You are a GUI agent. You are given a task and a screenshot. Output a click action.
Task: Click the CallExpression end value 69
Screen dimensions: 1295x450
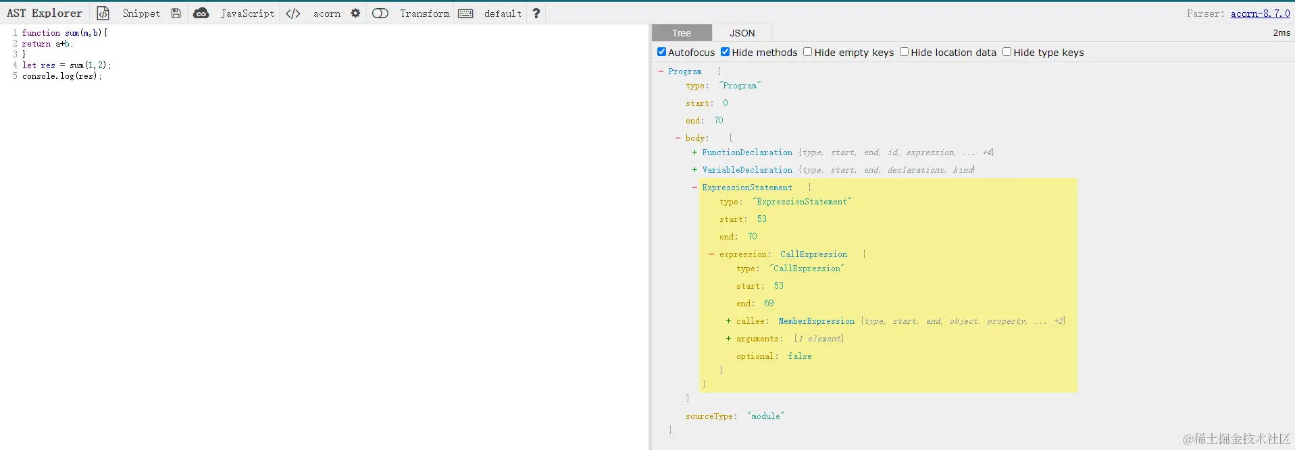769,304
